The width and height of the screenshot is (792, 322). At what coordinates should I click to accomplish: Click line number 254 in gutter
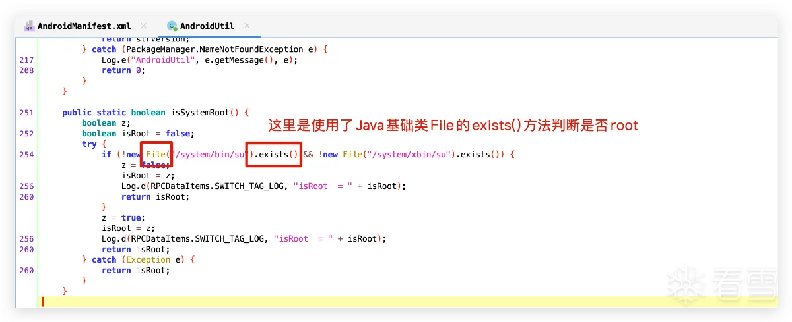click(26, 155)
